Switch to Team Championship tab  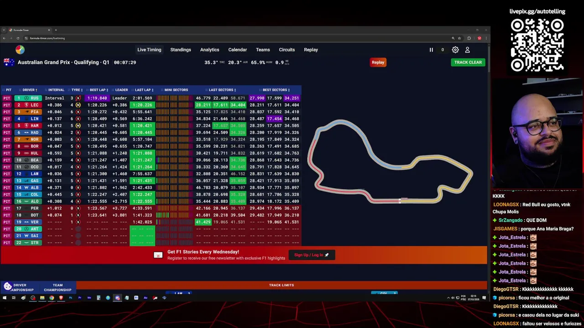[x=57, y=287]
